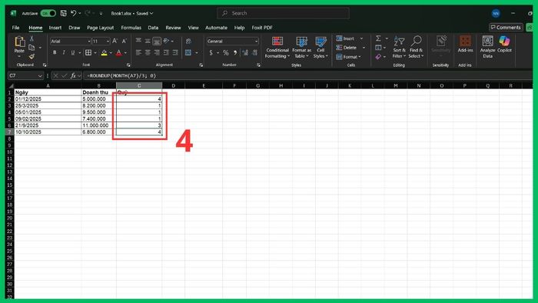Click the Fill icon in Editing
The image size is (538, 303).
click(378, 48)
